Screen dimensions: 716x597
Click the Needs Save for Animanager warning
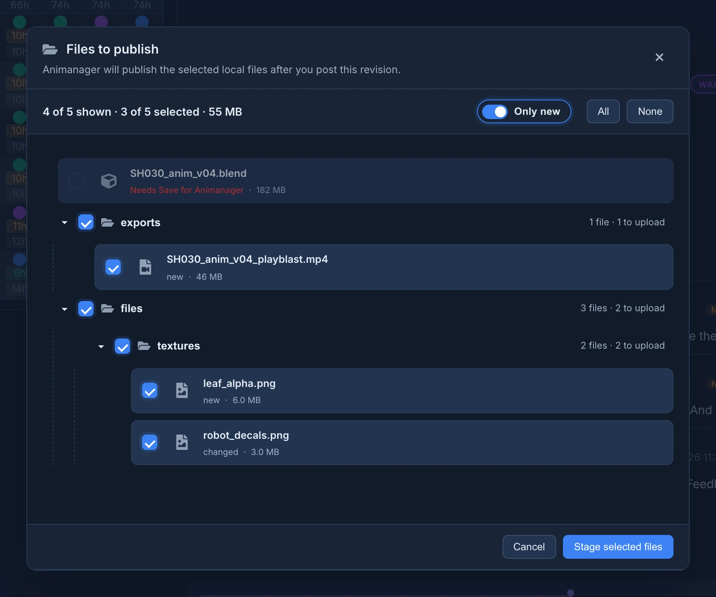pyautogui.click(x=187, y=190)
